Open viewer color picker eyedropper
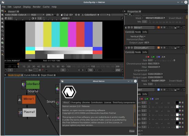The image size is (189, 136). (122, 18)
